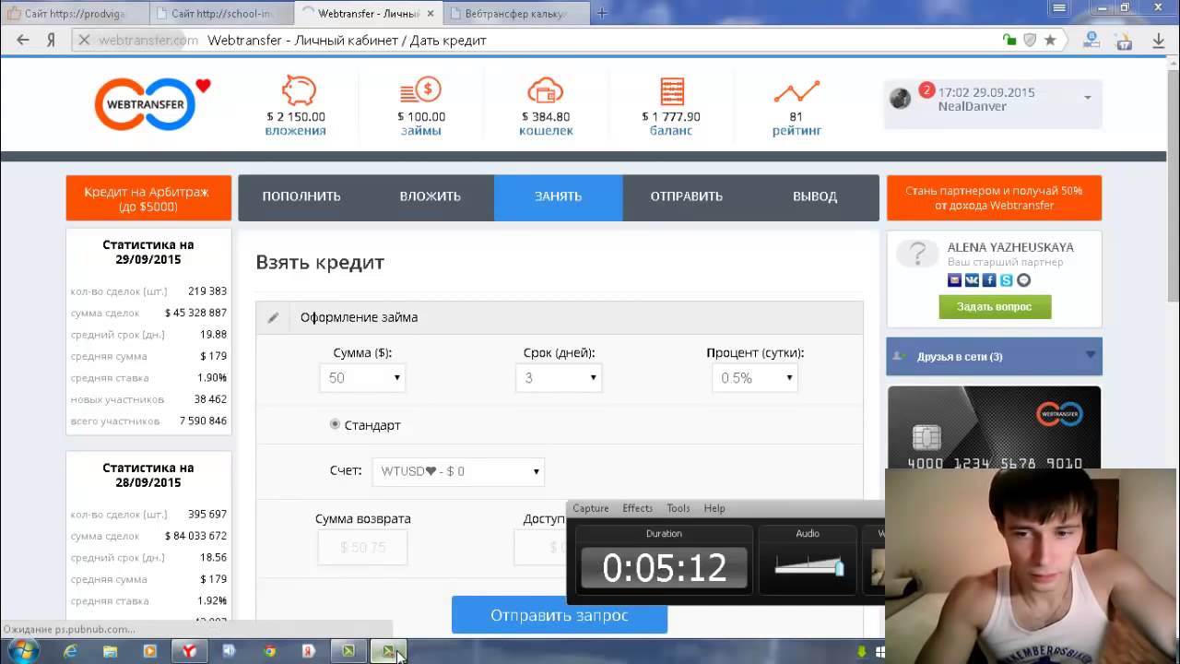
Task: Stop page loading with the X icon
Action: click(x=83, y=40)
